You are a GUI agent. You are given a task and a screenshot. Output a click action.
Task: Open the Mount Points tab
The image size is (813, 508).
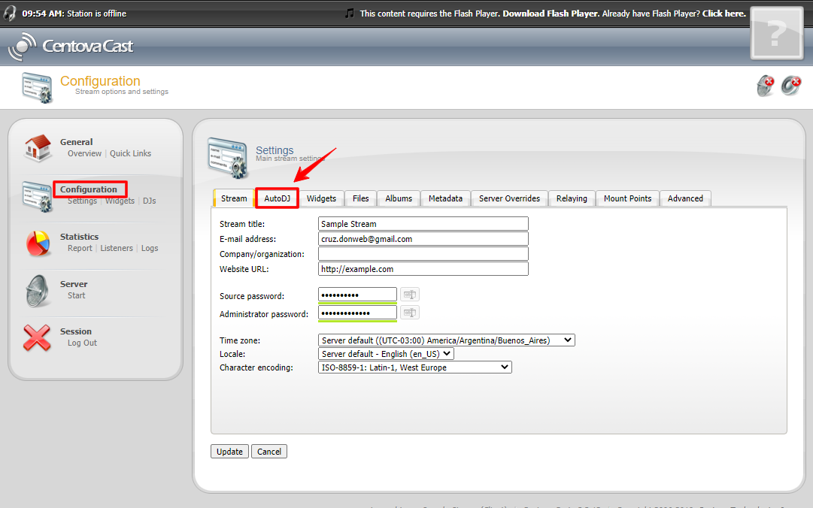coord(627,198)
